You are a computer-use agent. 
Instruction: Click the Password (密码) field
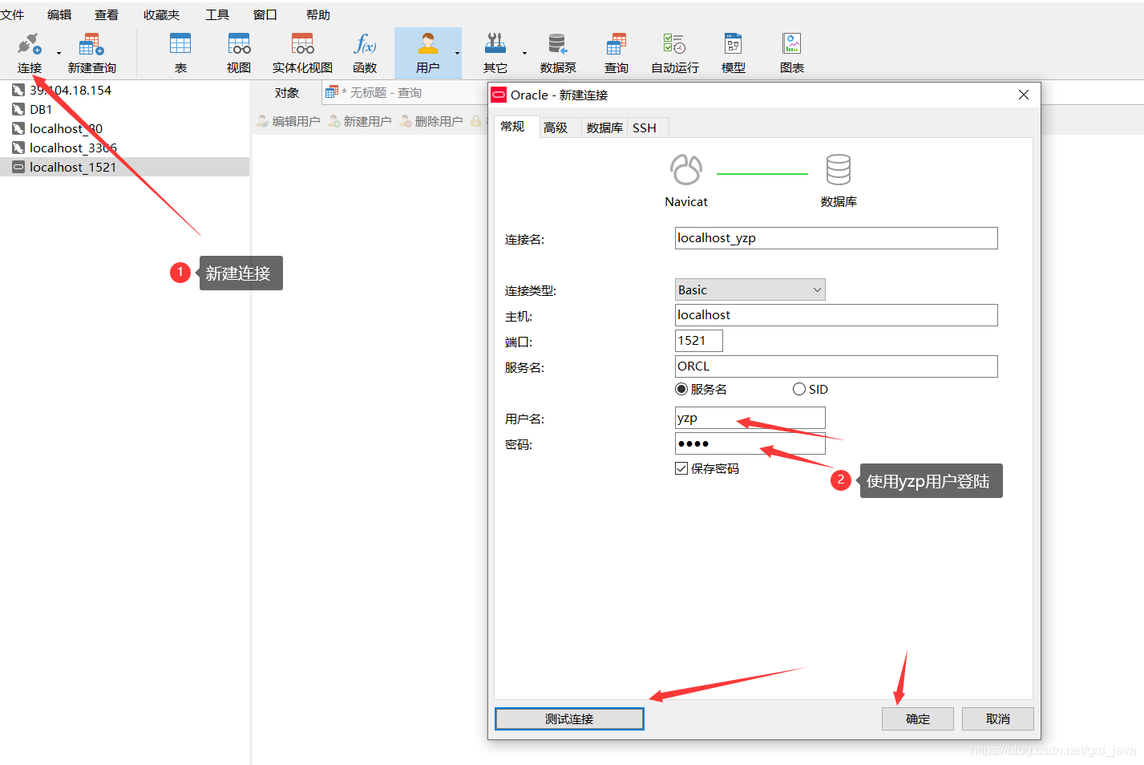pyautogui.click(x=750, y=443)
